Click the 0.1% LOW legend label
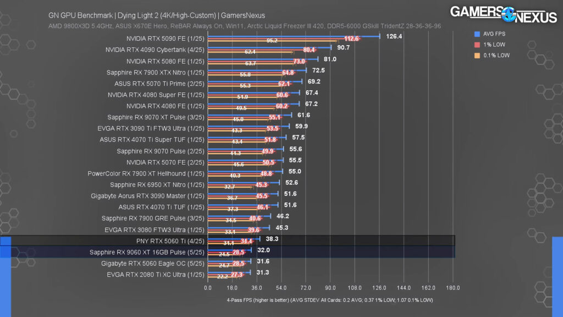The height and width of the screenshot is (317, 563). (496, 56)
